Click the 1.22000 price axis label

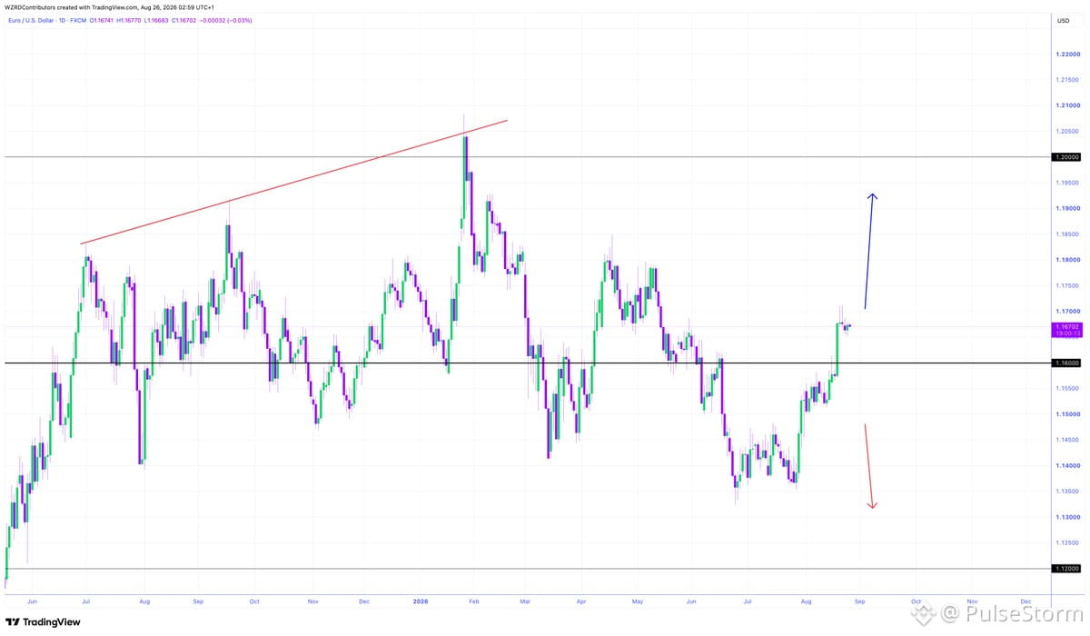(1066, 54)
